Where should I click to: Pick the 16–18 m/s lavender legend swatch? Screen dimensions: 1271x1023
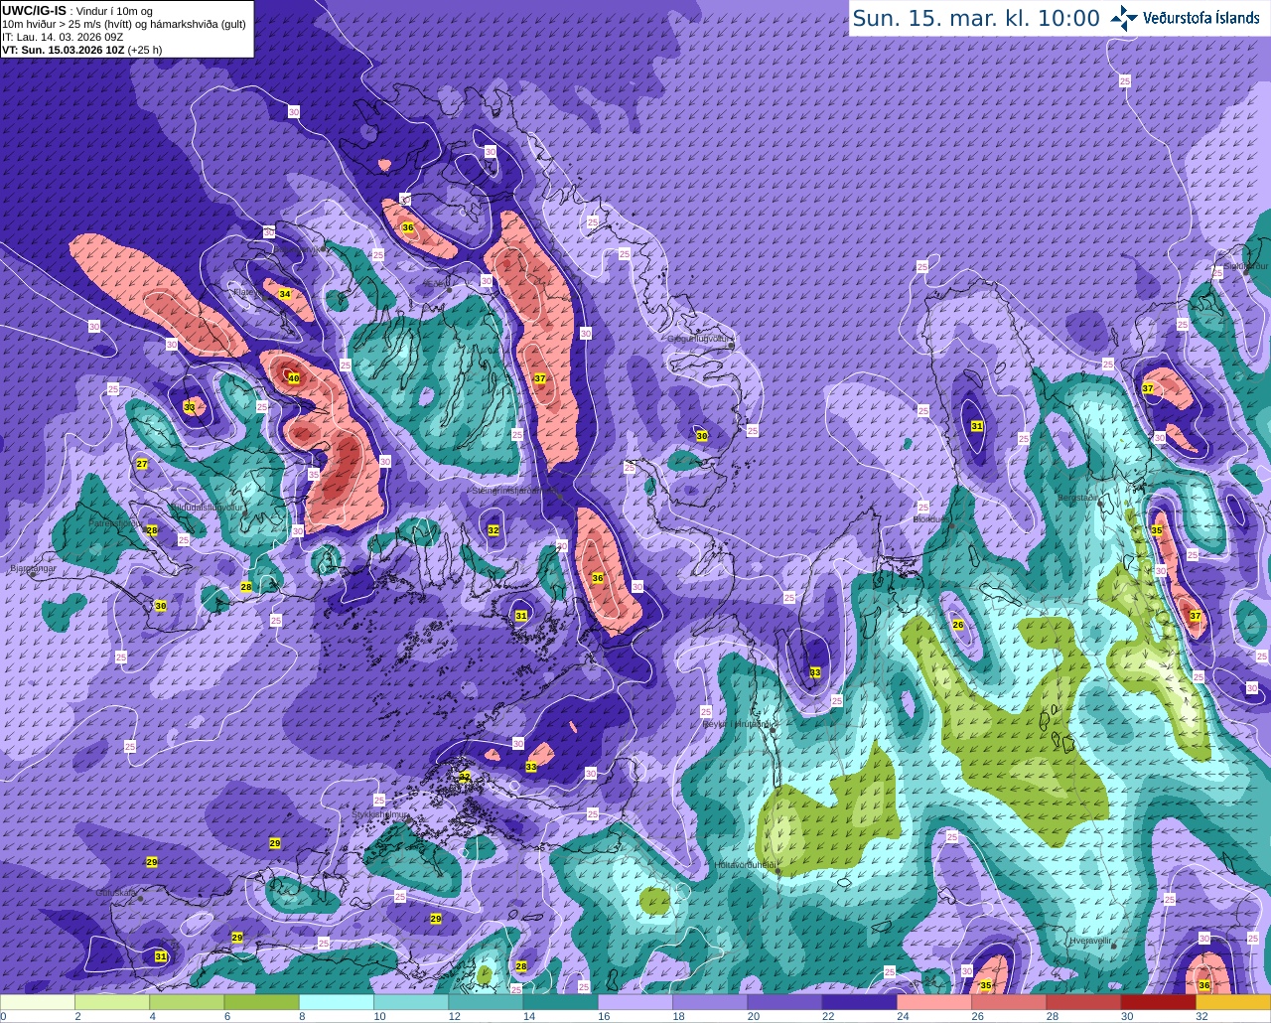pos(635,1002)
